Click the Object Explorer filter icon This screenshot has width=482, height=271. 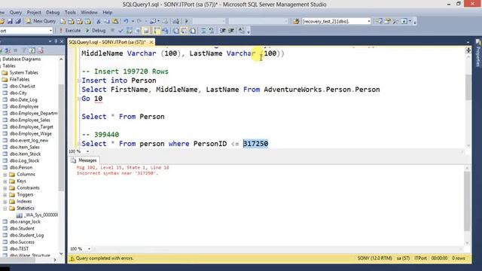23,50
